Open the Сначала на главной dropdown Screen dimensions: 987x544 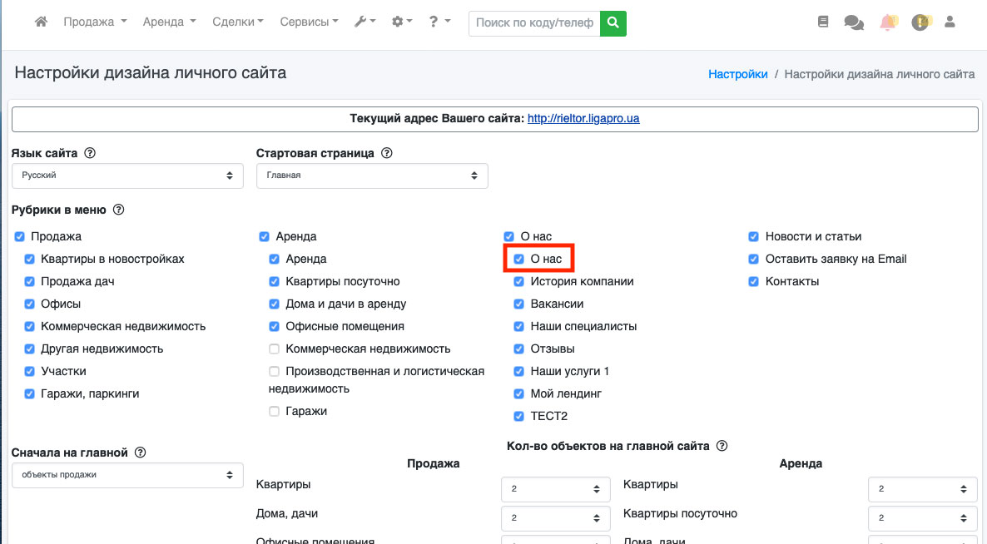coord(127,475)
